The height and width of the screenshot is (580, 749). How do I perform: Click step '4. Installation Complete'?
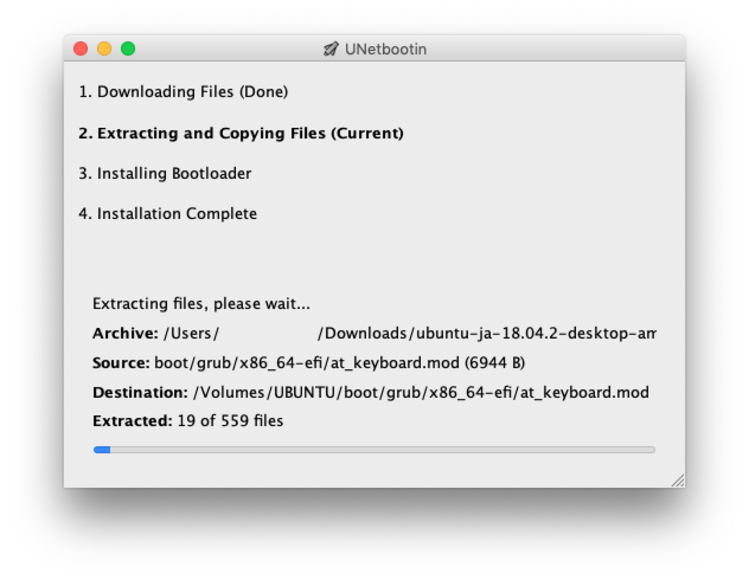pyautogui.click(x=168, y=214)
